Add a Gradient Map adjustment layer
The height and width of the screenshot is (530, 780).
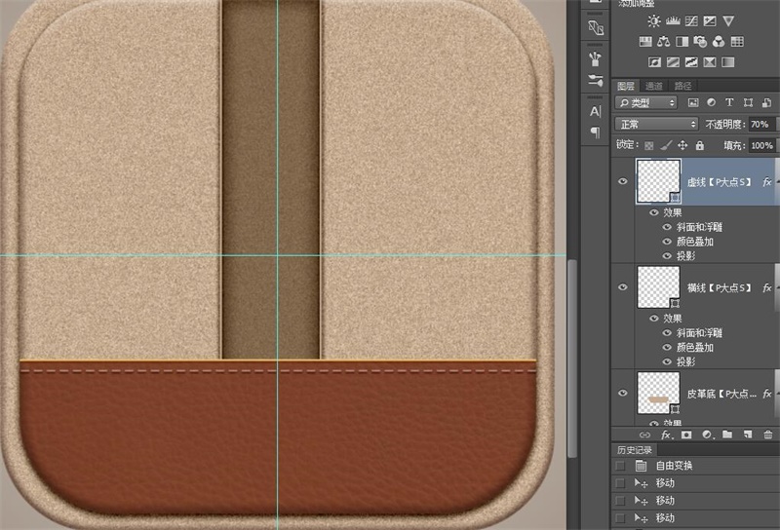point(727,62)
